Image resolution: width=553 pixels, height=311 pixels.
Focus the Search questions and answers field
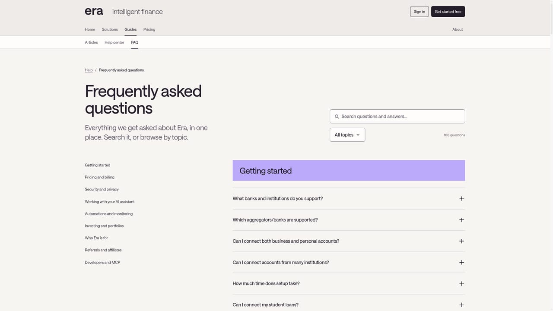click(397, 117)
